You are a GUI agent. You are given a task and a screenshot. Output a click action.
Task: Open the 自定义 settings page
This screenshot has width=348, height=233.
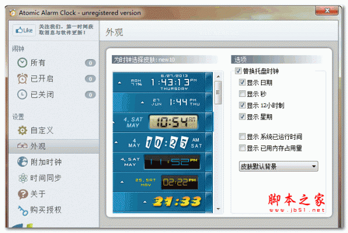[54, 130]
